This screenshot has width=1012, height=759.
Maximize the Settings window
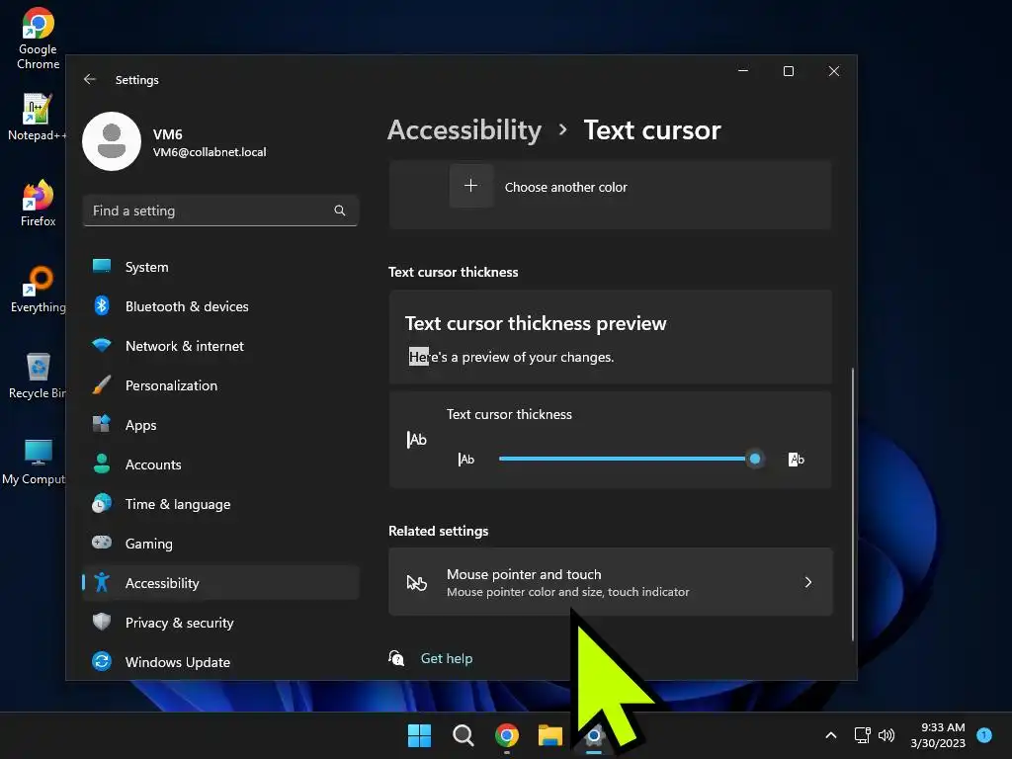point(789,71)
